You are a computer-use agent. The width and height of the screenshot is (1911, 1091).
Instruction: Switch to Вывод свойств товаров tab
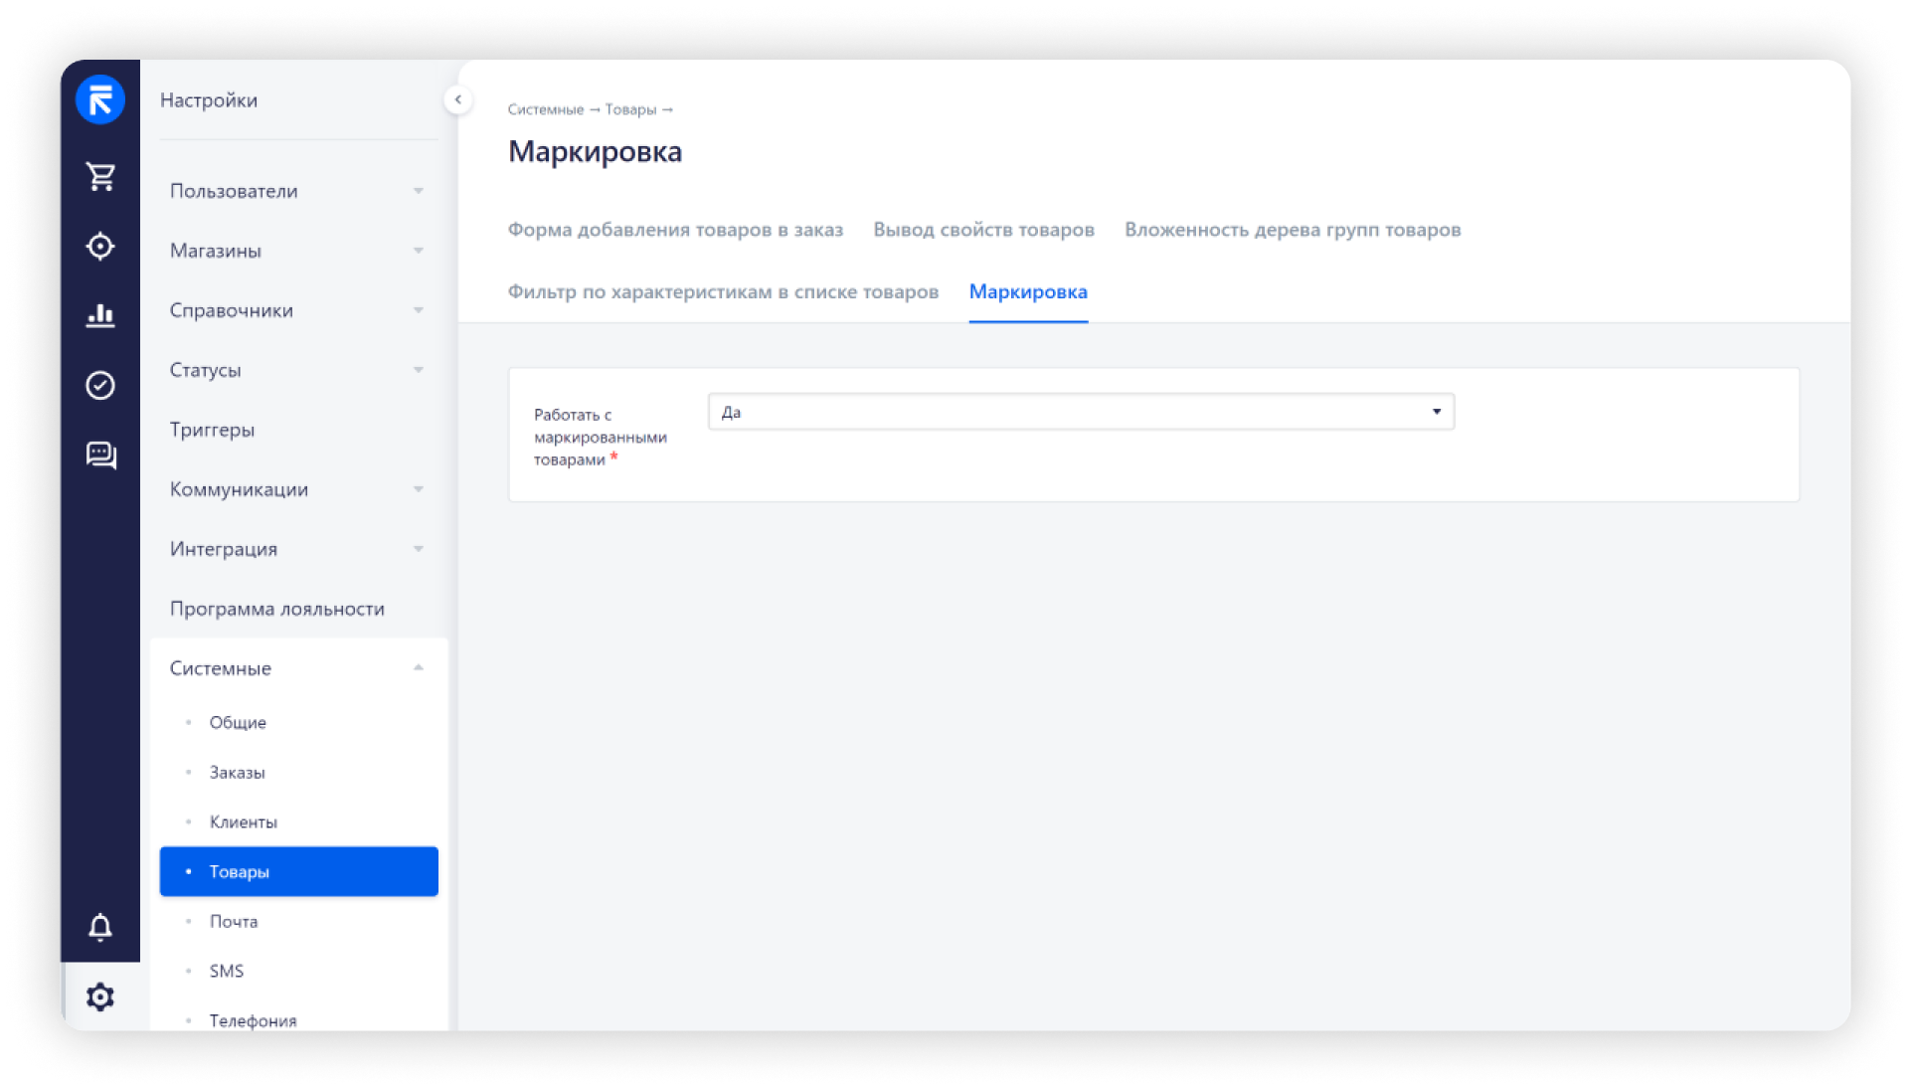click(x=983, y=230)
